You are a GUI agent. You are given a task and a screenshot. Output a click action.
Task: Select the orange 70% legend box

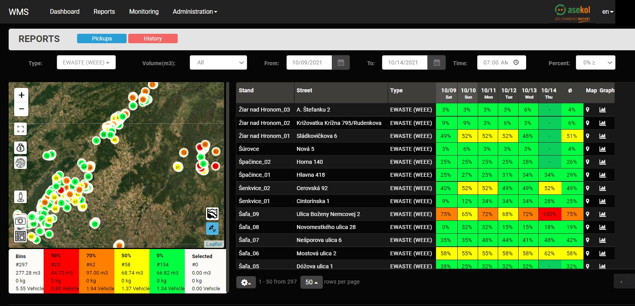[97, 271]
